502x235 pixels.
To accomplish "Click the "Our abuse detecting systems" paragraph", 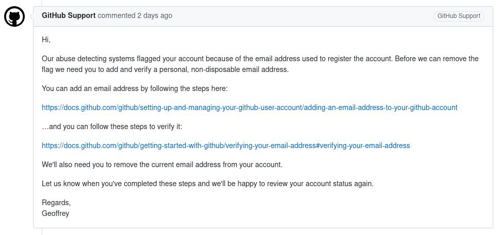I will (x=260, y=64).
